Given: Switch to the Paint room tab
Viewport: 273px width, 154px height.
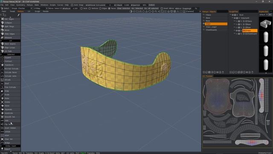Looking at the screenshot, I should coord(4,12).
